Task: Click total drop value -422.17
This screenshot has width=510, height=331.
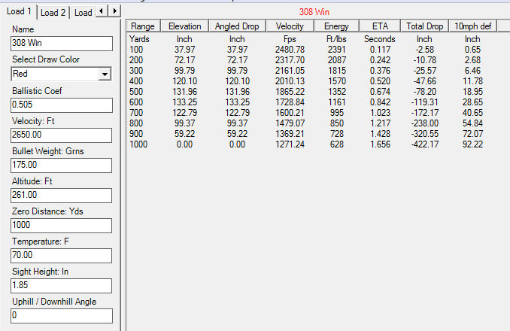Action: [425, 144]
